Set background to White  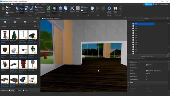click(11, 90)
